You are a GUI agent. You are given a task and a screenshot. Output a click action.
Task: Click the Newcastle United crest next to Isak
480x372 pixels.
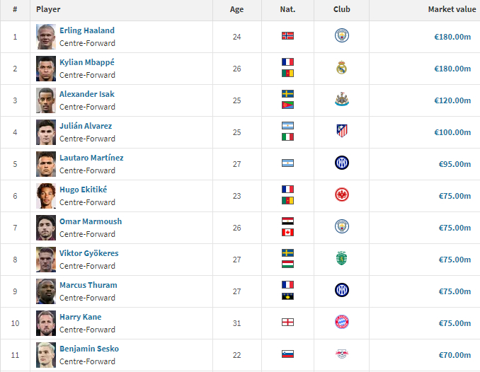[342, 100]
